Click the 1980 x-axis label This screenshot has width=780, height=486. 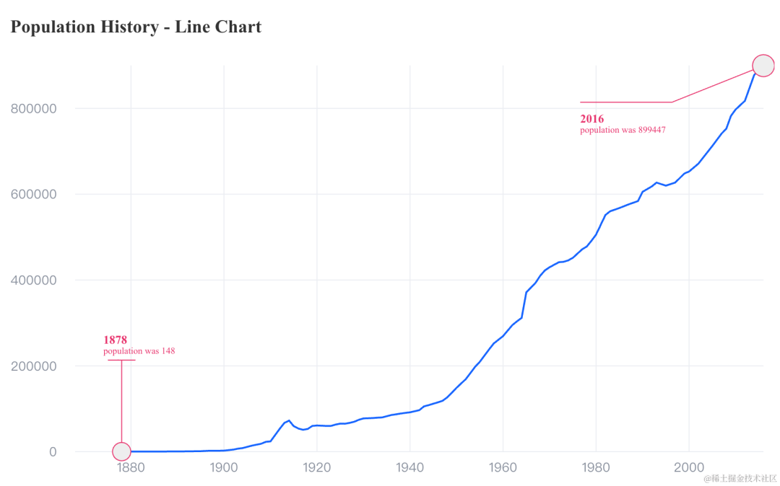[596, 468]
